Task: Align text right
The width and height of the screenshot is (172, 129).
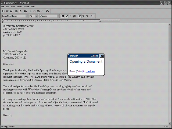Action: [x=87, y=16]
